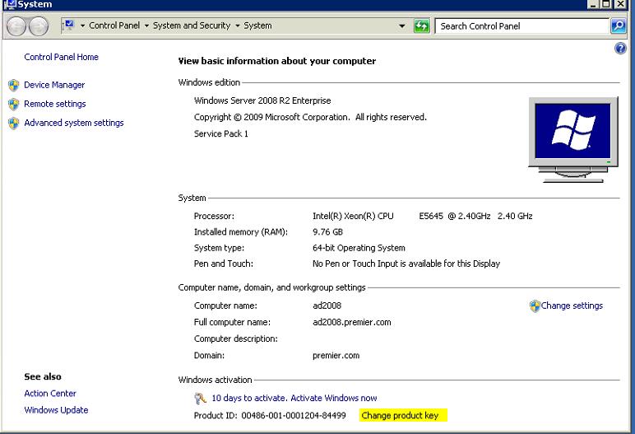Minimize the System window
Screen dimensions: 635x434
[593, 4]
